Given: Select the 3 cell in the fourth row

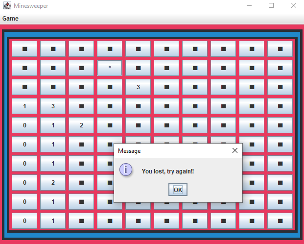Looking at the screenshot, I should point(53,106).
